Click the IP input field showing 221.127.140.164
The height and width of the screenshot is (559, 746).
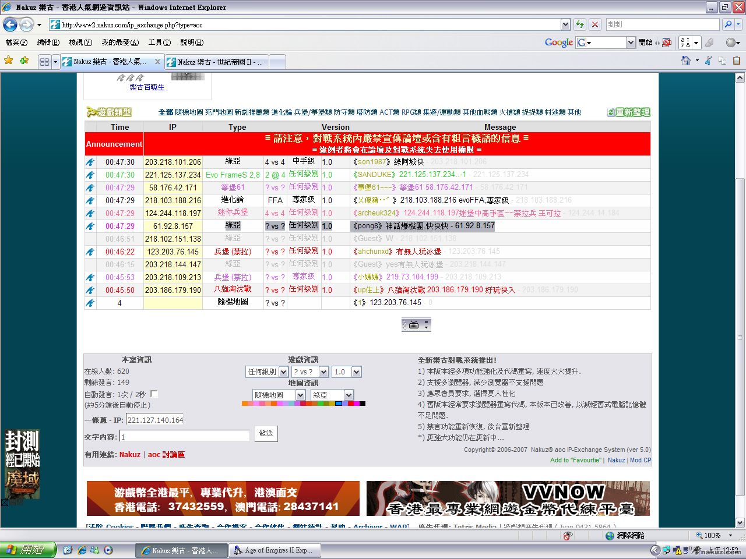154,420
